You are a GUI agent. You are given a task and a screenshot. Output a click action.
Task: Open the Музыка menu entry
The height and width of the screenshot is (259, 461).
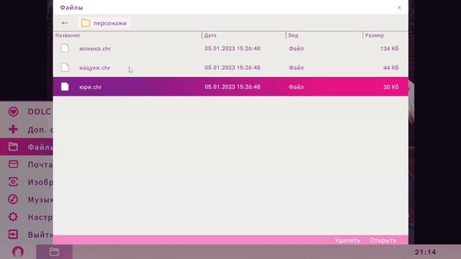[x=40, y=200]
